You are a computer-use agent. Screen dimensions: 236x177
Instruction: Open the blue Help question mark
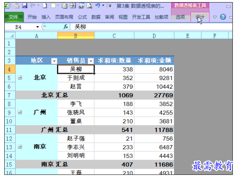point(223,17)
